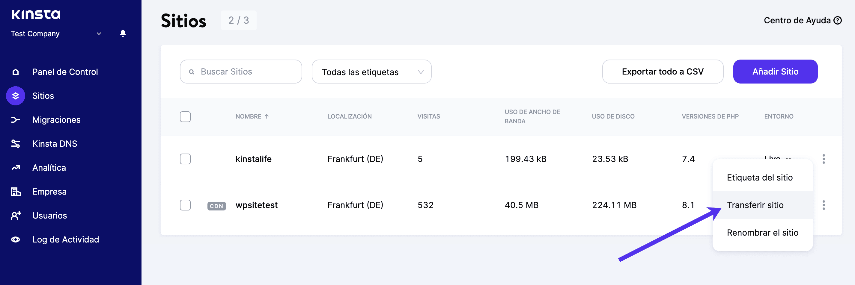Choose Transferir sitio from context menu
Viewport: 855px width, 285px height.
[x=755, y=205]
